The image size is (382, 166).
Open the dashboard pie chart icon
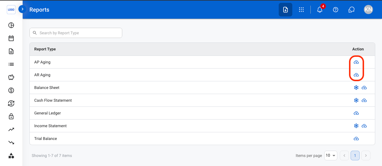[x=11, y=25]
